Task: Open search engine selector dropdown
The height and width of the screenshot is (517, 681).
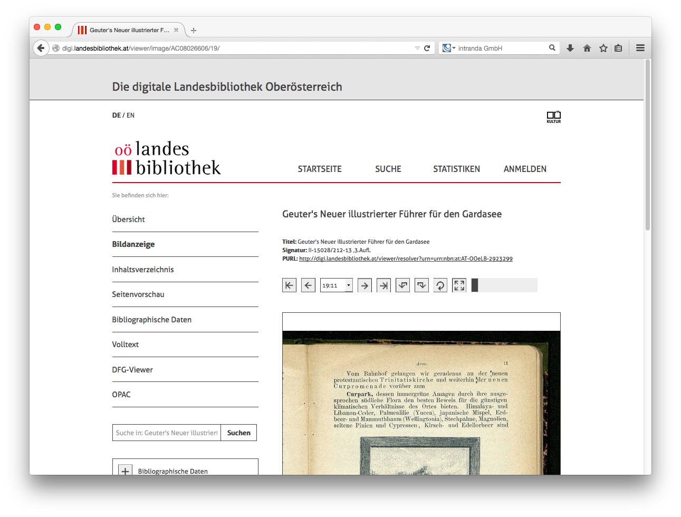Action: [x=449, y=48]
